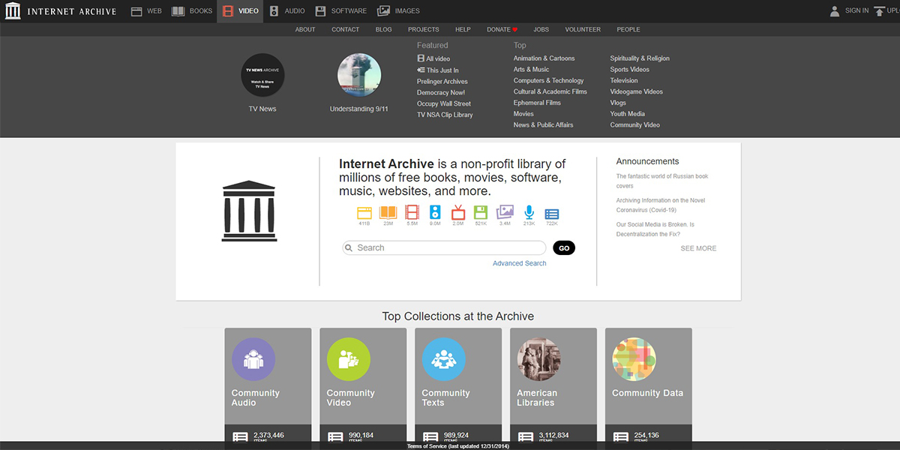Image resolution: width=900 pixels, height=450 pixels.
Task: Open This Just In featured link
Action: 438,70
